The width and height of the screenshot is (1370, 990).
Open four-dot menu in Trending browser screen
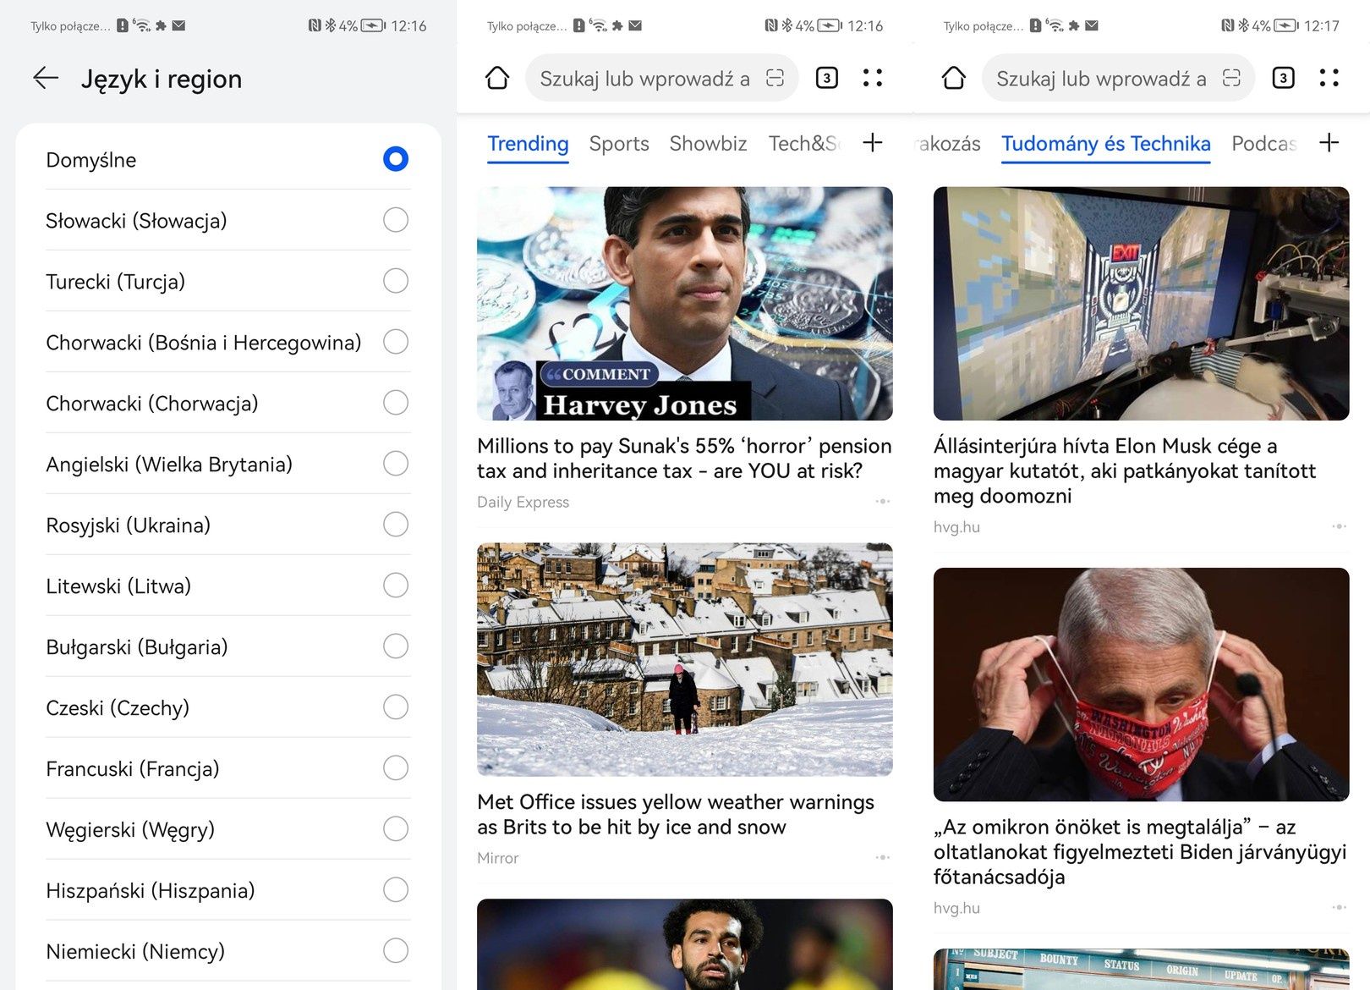[x=873, y=79]
